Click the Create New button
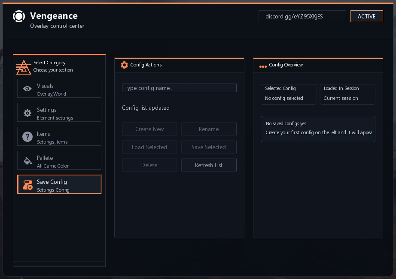This screenshot has height=279, width=396. pos(149,129)
